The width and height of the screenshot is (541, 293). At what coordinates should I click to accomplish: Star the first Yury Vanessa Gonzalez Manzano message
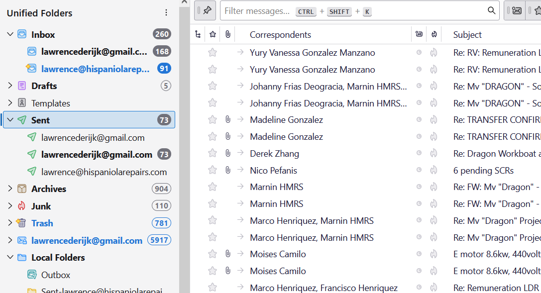point(213,52)
